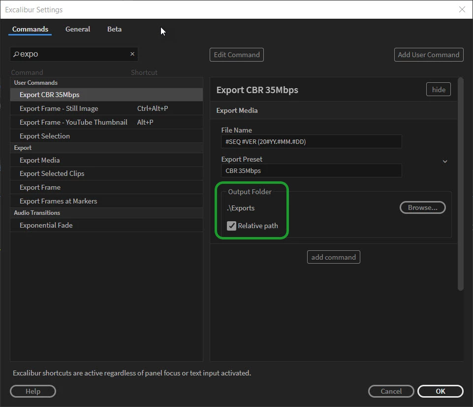Click the Audio Transitions group header
This screenshot has width=473, height=407.
(x=106, y=213)
